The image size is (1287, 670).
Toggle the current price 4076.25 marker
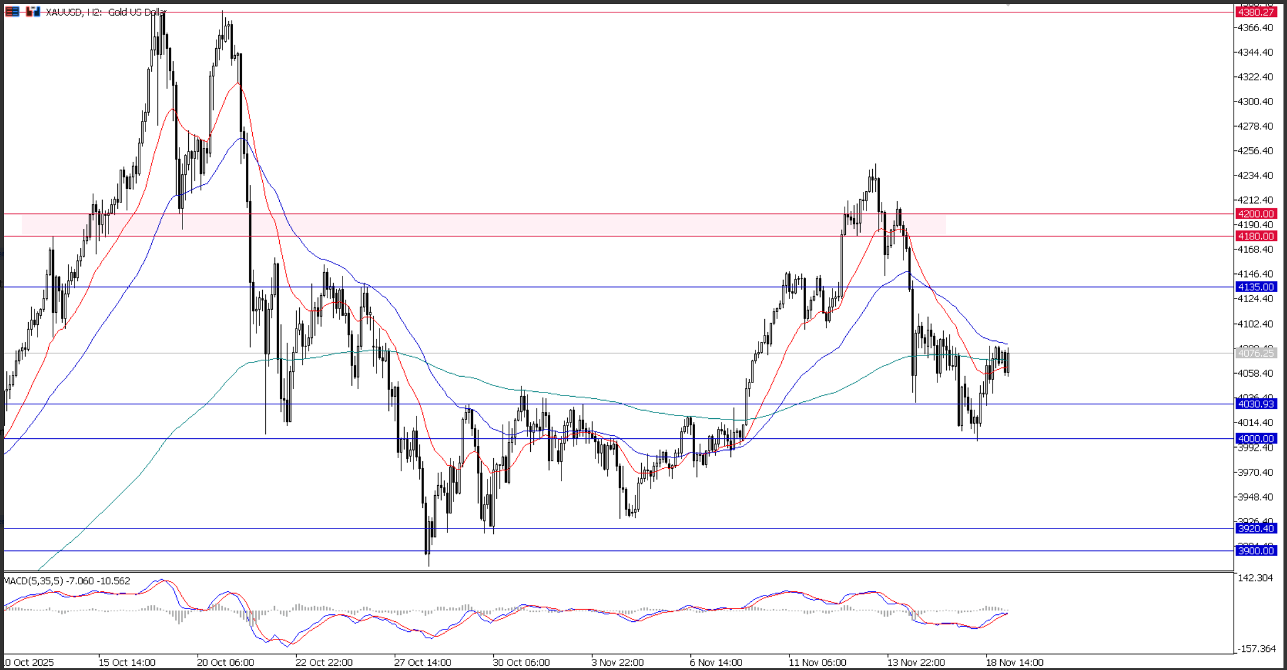pos(1256,353)
